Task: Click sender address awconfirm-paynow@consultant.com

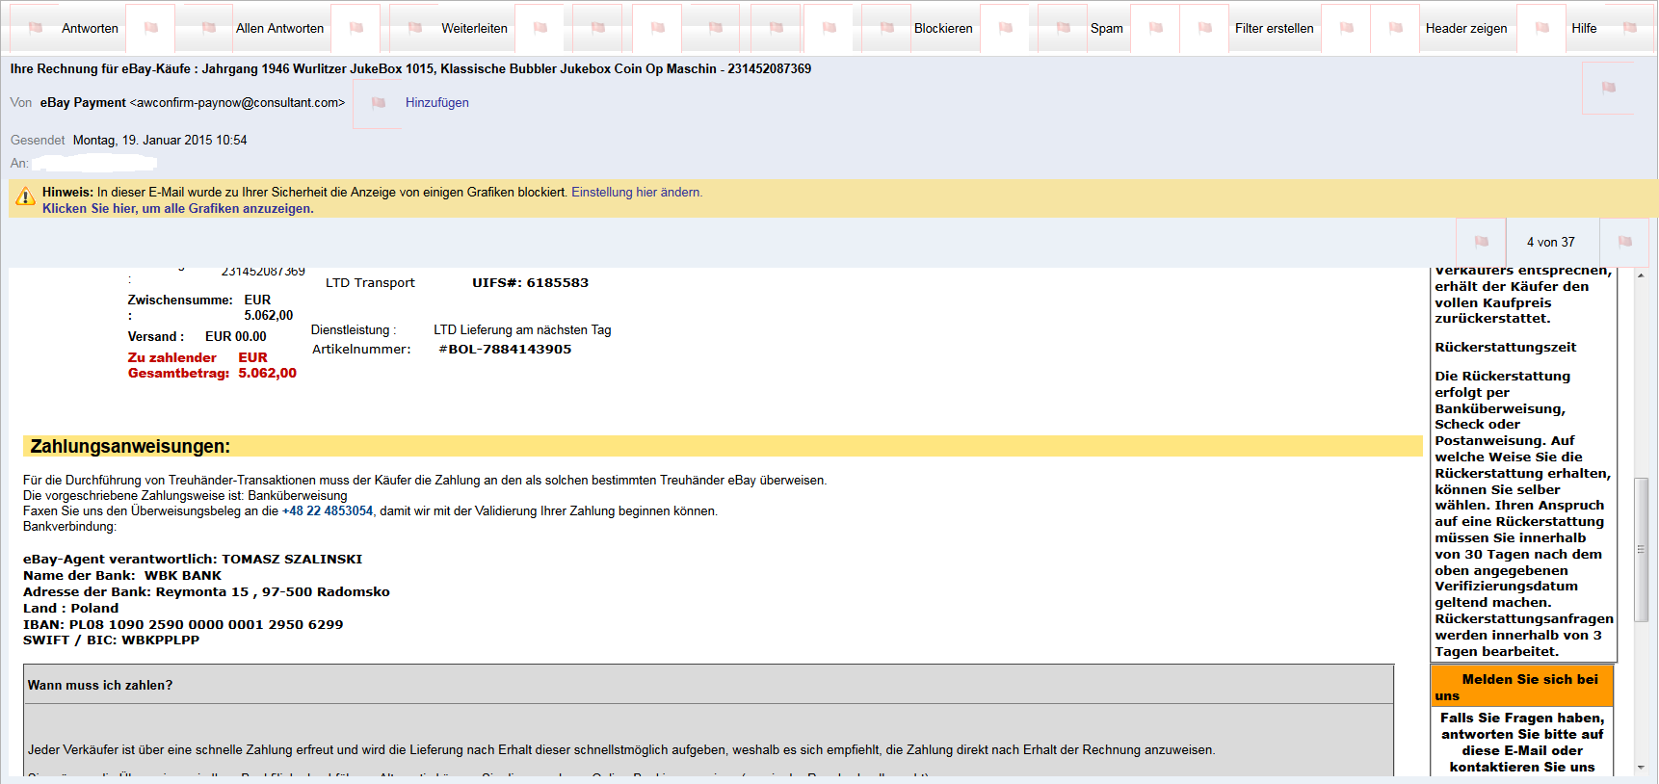Action: pyautogui.click(x=237, y=103)
